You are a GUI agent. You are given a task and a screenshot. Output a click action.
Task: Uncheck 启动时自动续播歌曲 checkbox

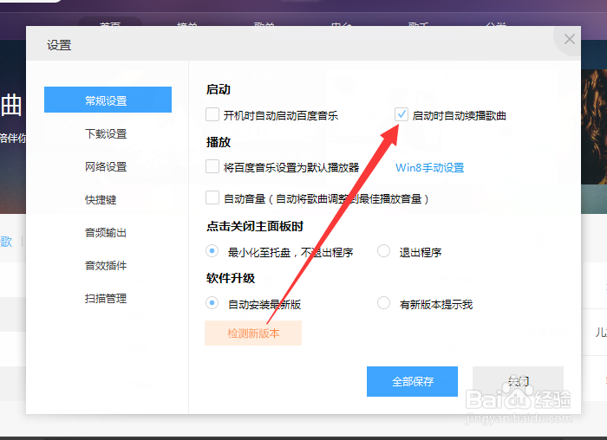click(401, 114)
